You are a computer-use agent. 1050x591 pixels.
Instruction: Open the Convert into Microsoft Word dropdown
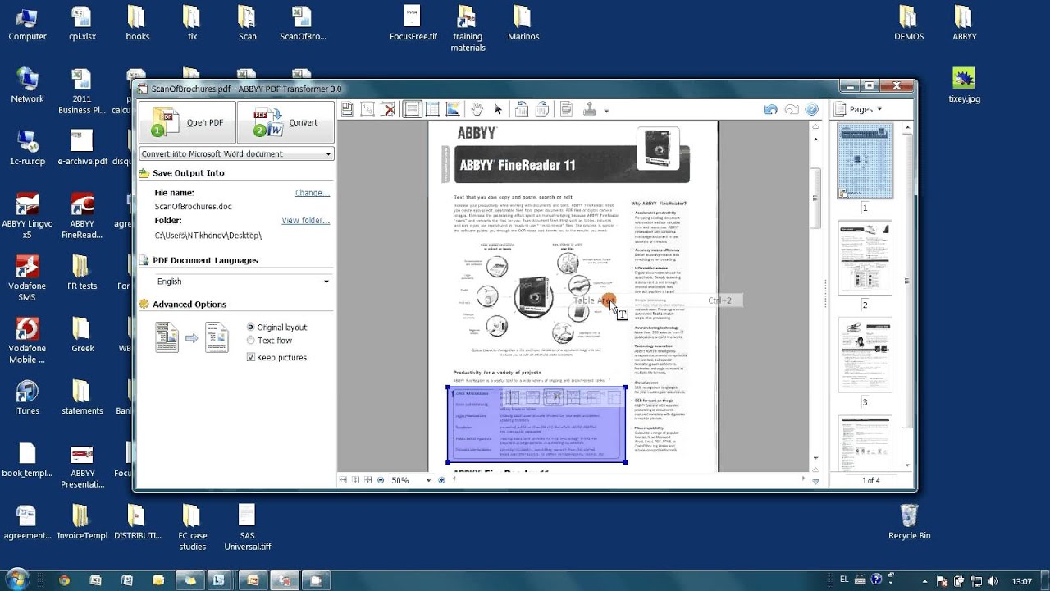tap(236, 153)
